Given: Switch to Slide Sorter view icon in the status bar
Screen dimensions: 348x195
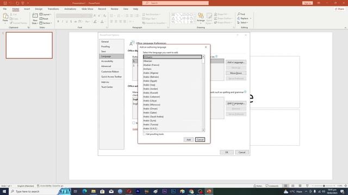Looking at the screenshot, I should [x=293, y=186].
